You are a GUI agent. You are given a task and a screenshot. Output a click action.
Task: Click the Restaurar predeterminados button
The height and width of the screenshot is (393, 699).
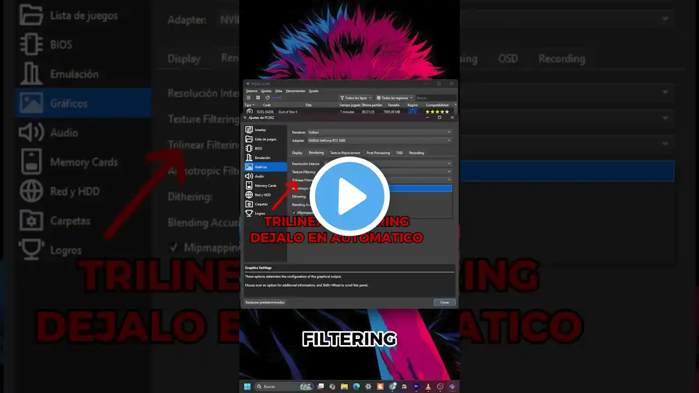(x=265, y=302)
